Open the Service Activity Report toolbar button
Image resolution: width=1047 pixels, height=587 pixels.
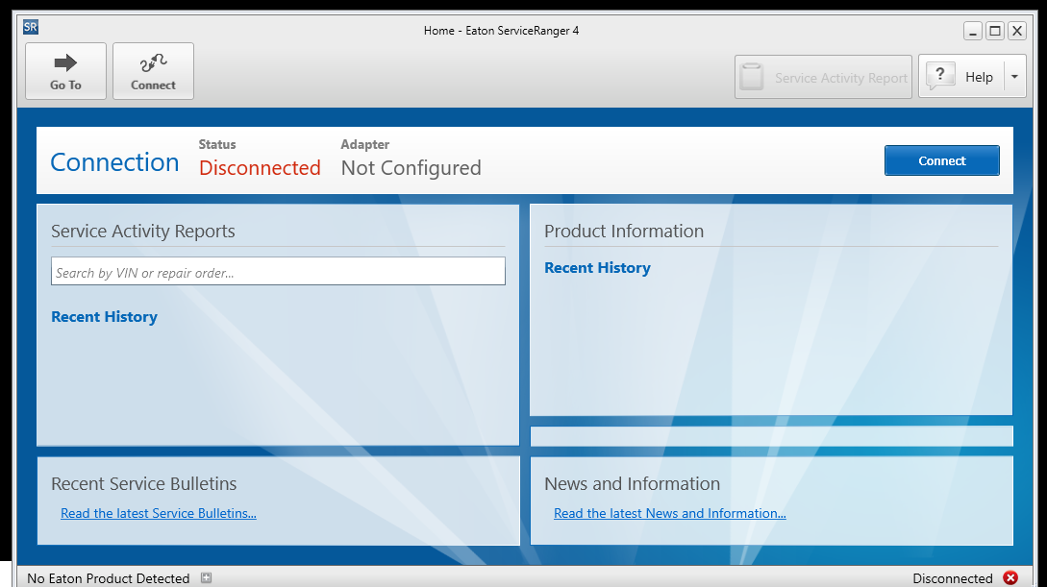[x=823, y=78]
